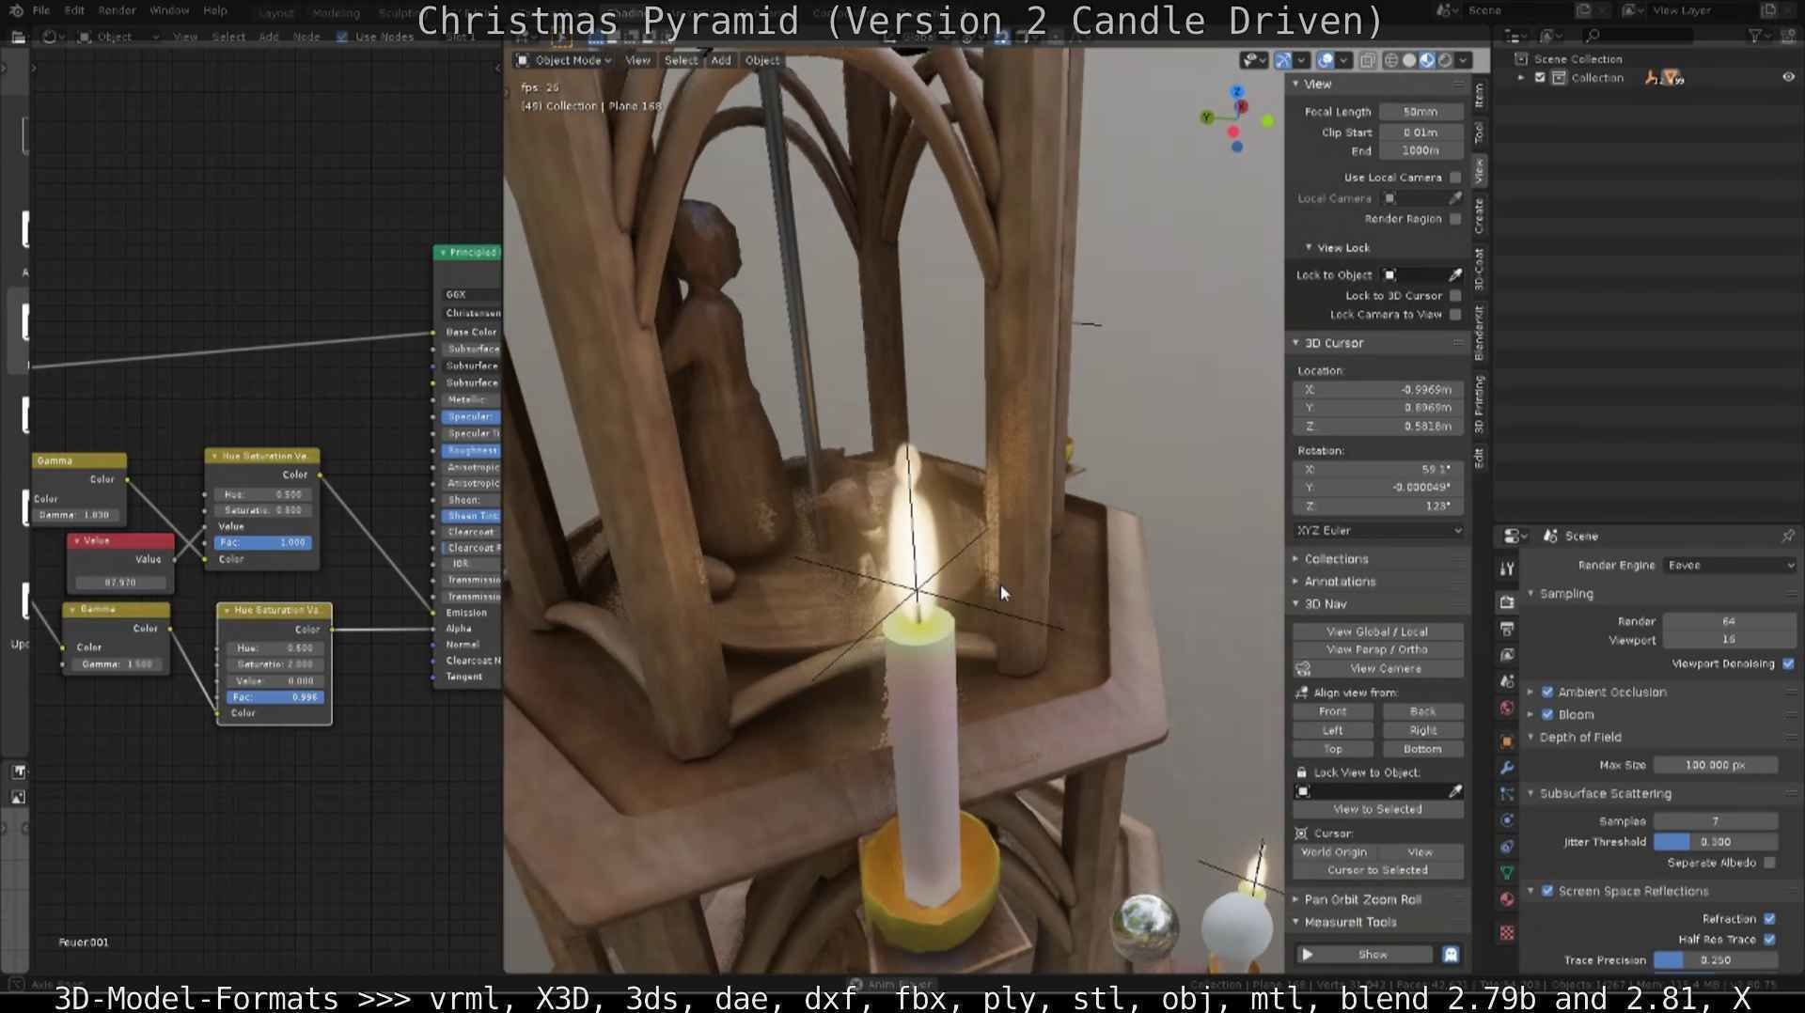Switch viewport to wireframe shading

coord(1391,60)
